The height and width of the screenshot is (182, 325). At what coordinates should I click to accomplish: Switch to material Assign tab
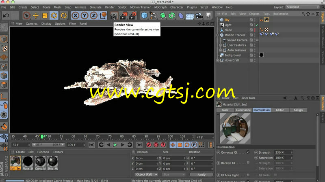tap(298, 110)
